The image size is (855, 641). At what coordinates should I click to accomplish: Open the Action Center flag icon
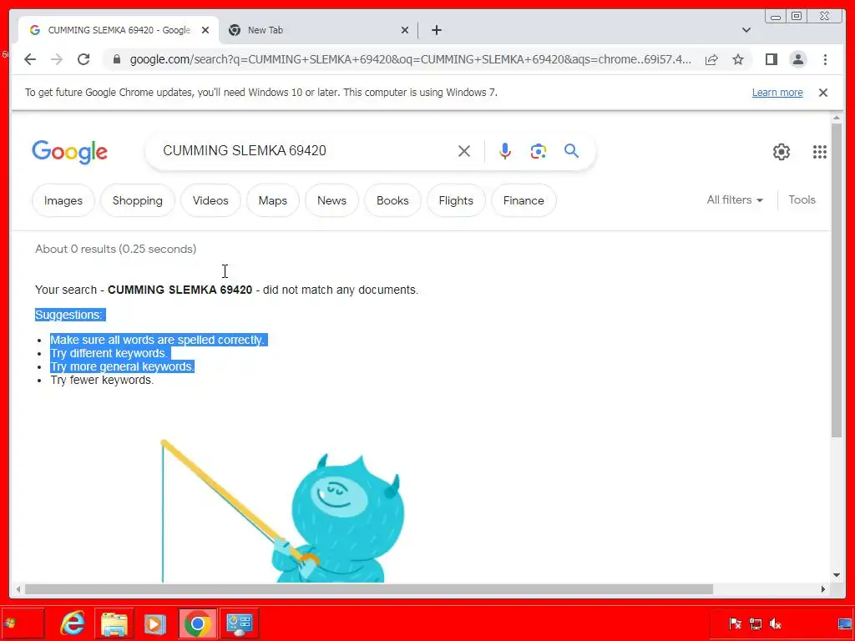pyautogui.click(x=735, y=623)
